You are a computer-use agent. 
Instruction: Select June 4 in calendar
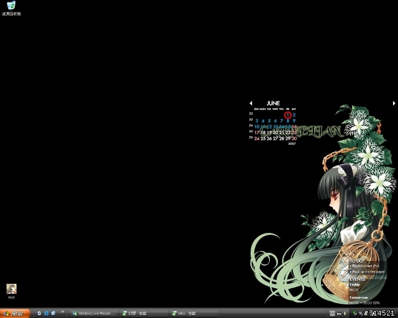(x=263, y=120)
